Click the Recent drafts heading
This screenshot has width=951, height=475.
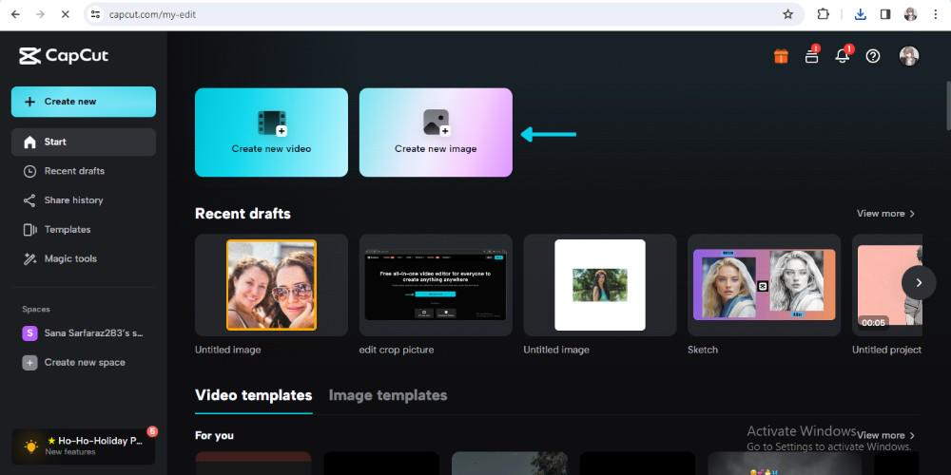pos(243,213)
